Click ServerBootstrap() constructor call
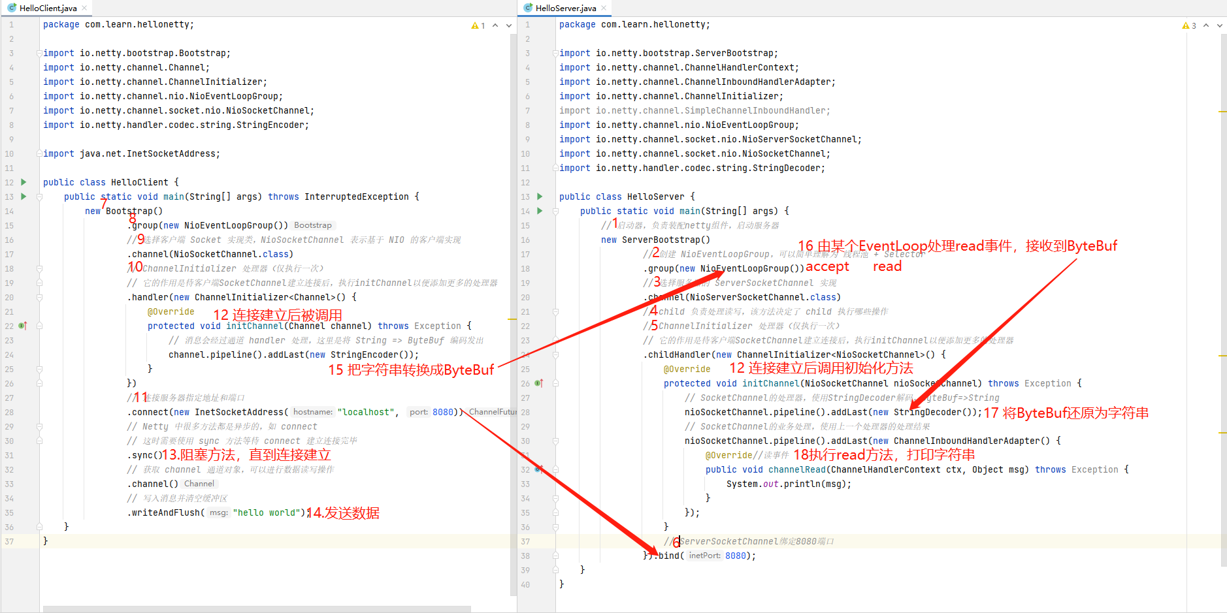This screenshot has height=613, width=1227. pos(666,240)
